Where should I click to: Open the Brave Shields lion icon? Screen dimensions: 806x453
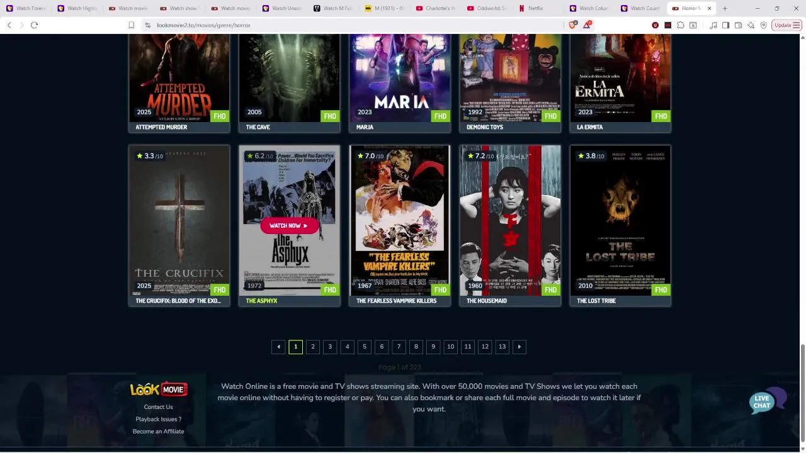[x=572, y=25]
